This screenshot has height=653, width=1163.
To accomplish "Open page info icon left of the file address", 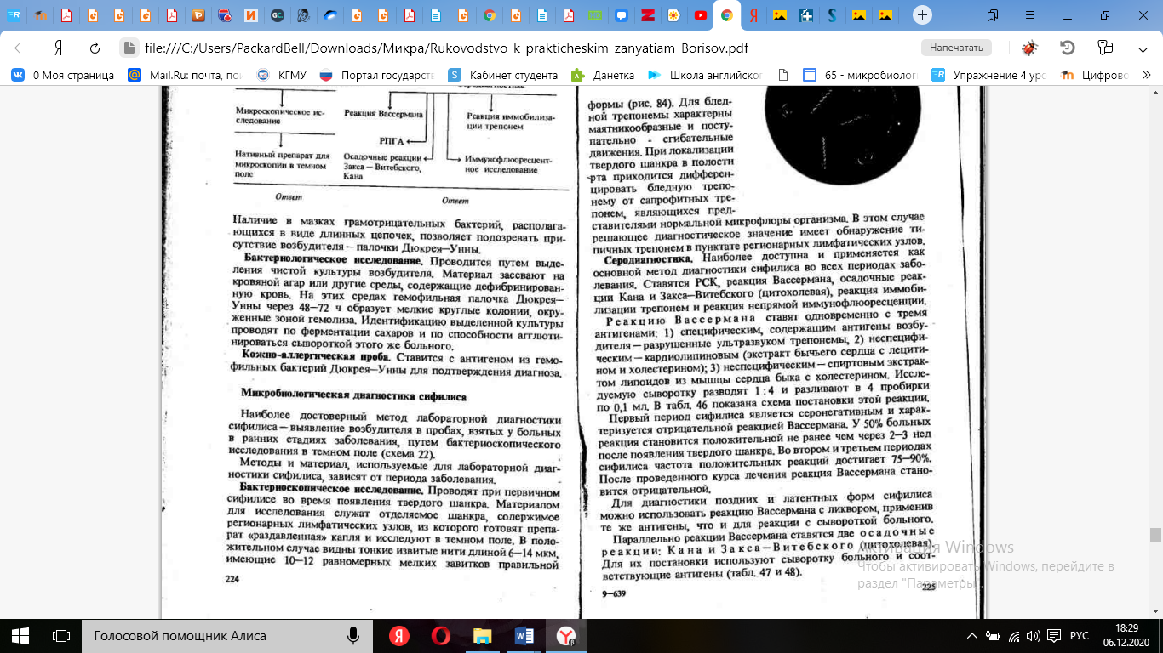I will click(129, 48).
